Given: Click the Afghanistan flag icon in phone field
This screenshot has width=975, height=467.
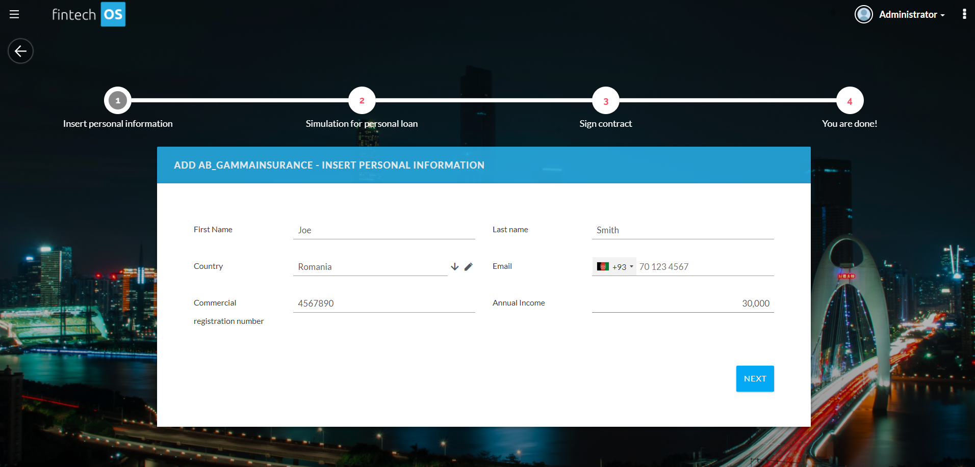Looking at the screenshot, I should [x=603, y=267].
